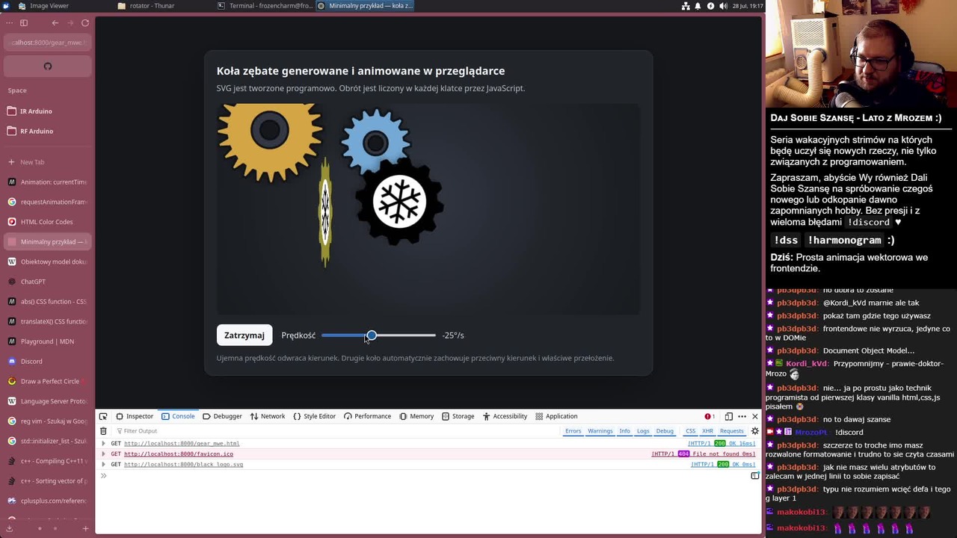This screenshot has width=957, height=538.
Task: Open console settings gear icon
Action: pos(754,431)
